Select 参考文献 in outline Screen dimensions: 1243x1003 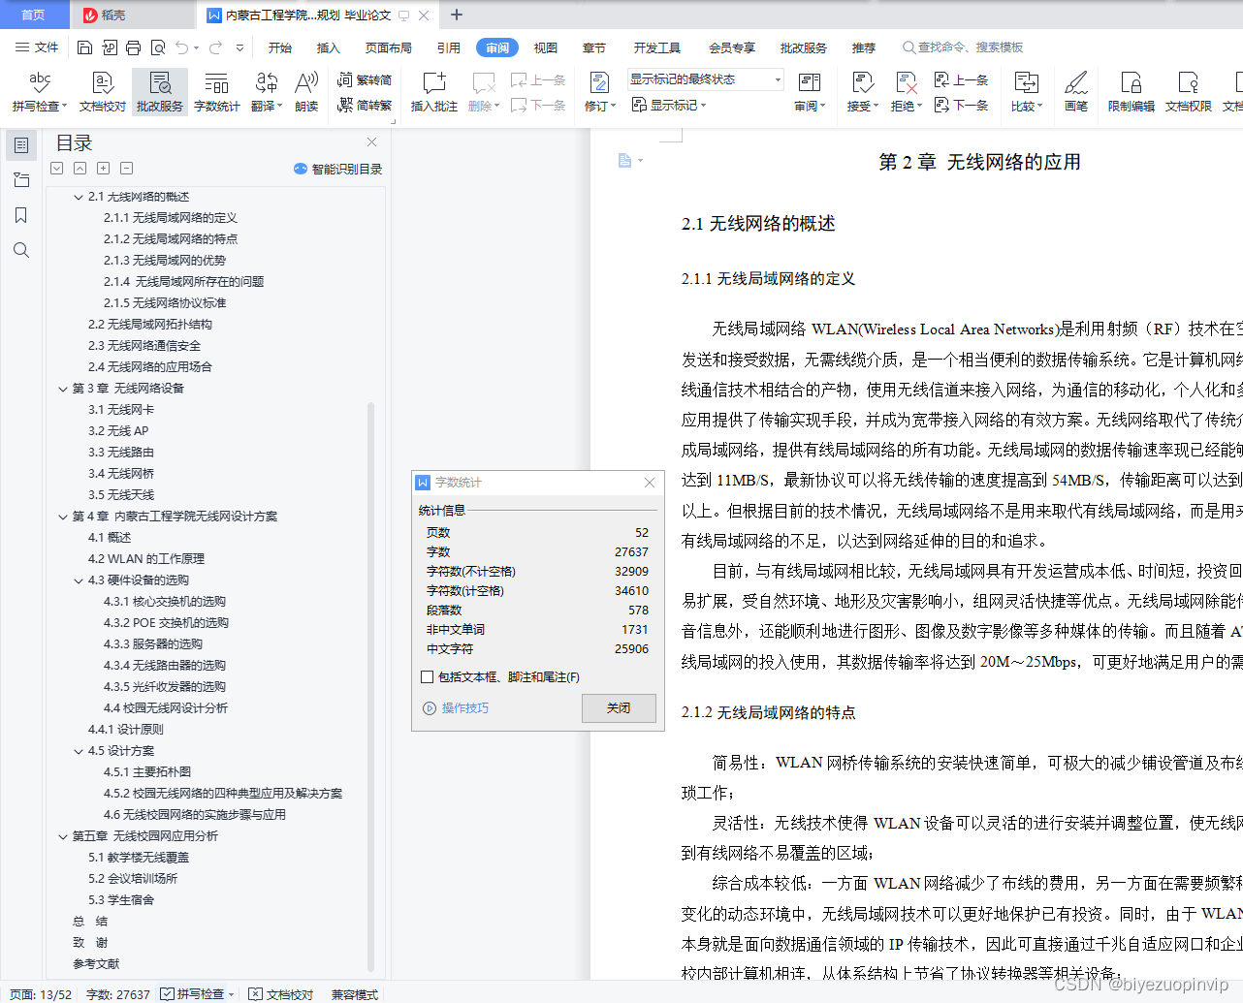pyautogui.click(x=96, y=964)
